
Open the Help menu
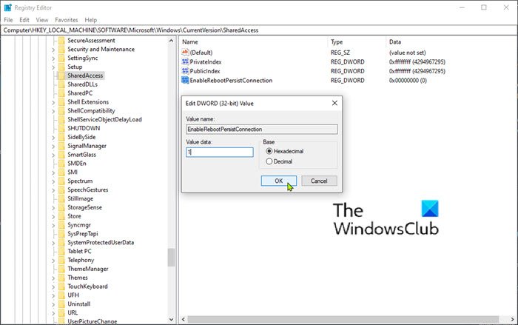click(91, 20)
